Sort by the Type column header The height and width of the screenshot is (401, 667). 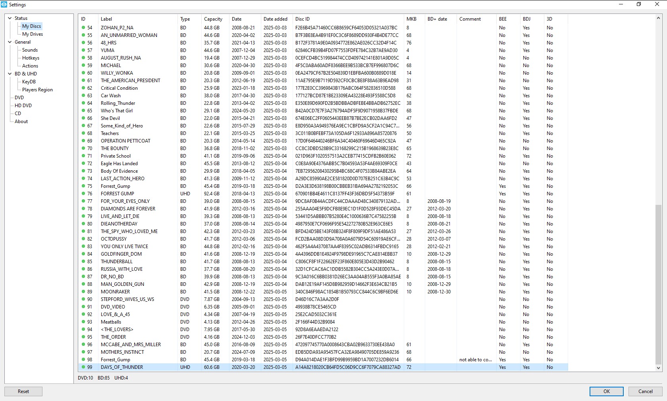tap(189, 19)
